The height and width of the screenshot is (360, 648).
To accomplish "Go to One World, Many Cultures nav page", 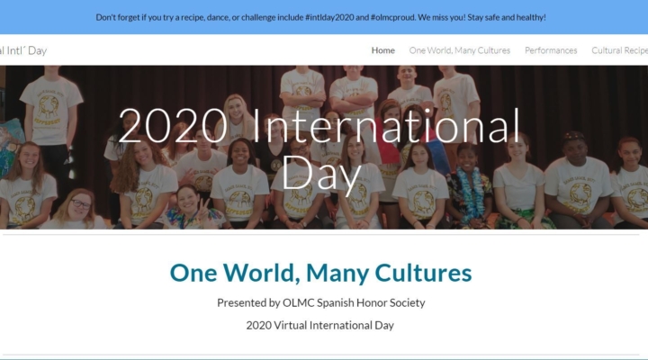I will (460, 50).
